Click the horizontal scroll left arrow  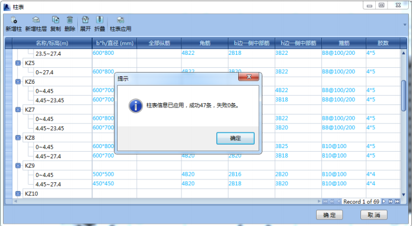click(x=15, y=201)
